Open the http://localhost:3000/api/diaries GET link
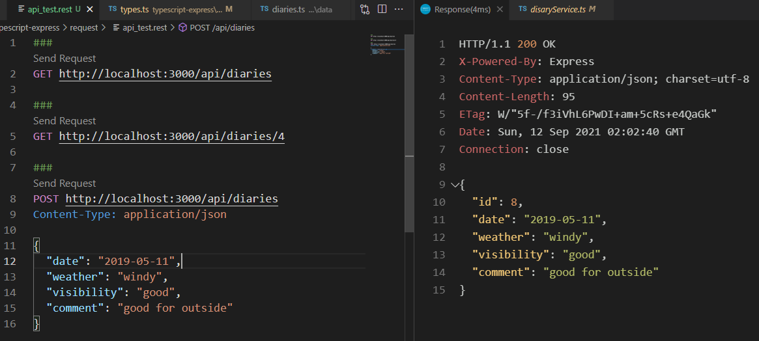The height and width of the screenshot is (341, 759). pyautogui.click(x=165, y=74)
